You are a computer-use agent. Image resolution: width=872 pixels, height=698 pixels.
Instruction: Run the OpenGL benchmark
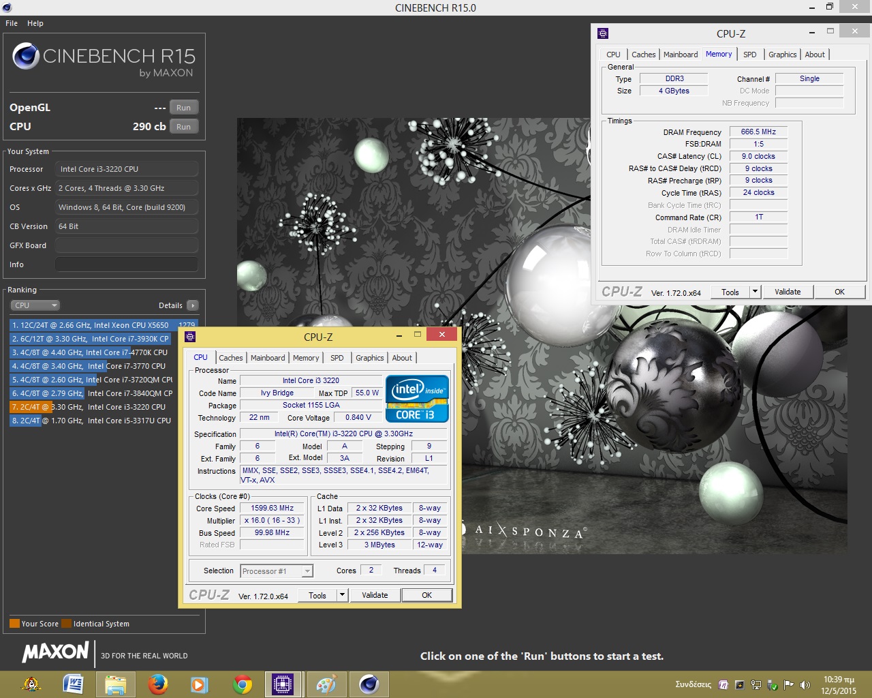184,108
